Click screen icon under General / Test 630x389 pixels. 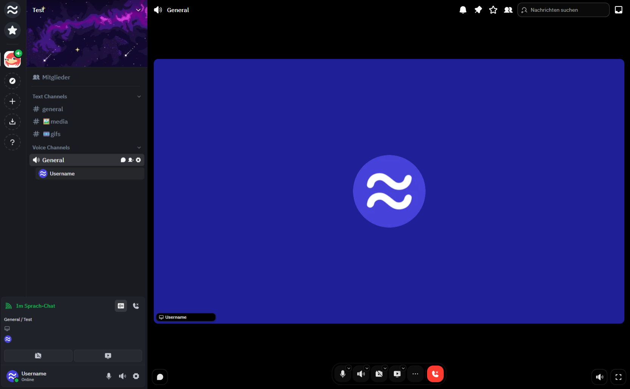(x=7, y=329)
